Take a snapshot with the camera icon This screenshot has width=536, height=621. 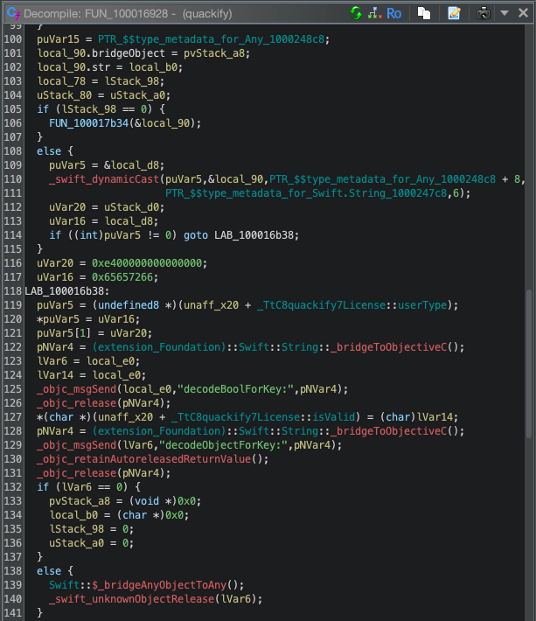(484, 13)
